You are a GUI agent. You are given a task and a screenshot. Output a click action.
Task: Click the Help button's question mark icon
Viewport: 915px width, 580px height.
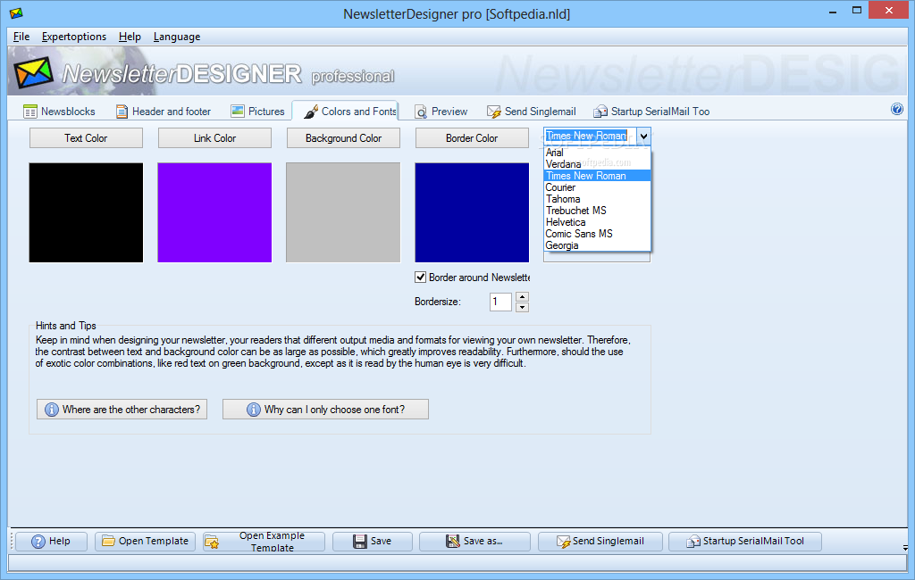[x=38, y=542]
